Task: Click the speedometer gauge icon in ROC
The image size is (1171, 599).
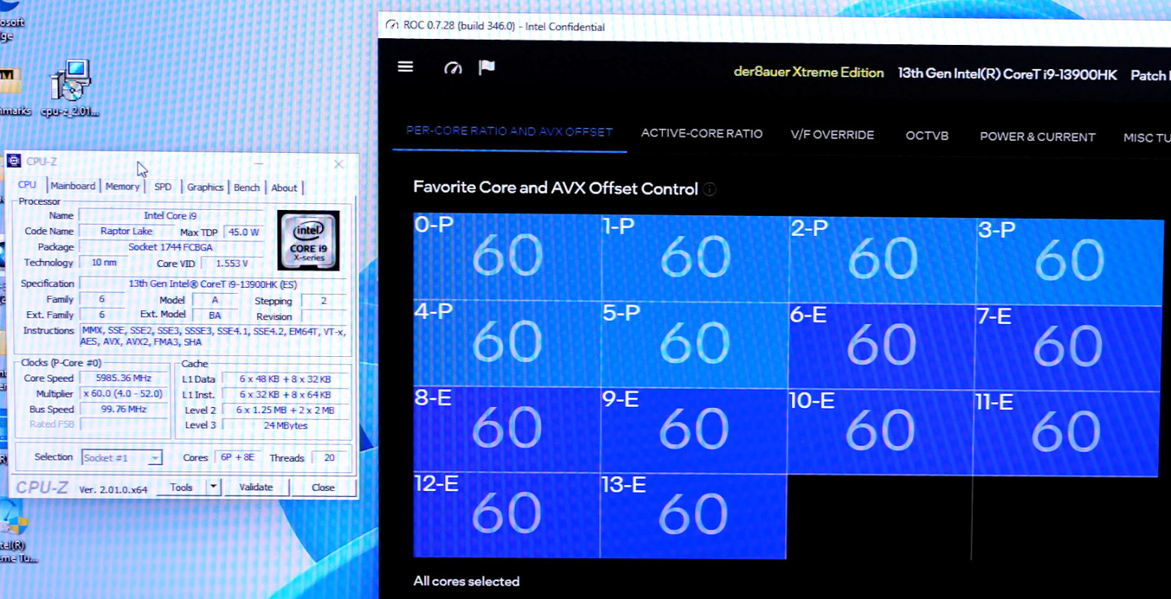Action: (453, 68)
